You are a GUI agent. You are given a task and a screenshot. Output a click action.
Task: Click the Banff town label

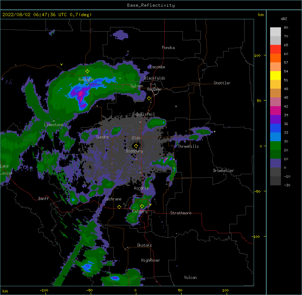43,199
